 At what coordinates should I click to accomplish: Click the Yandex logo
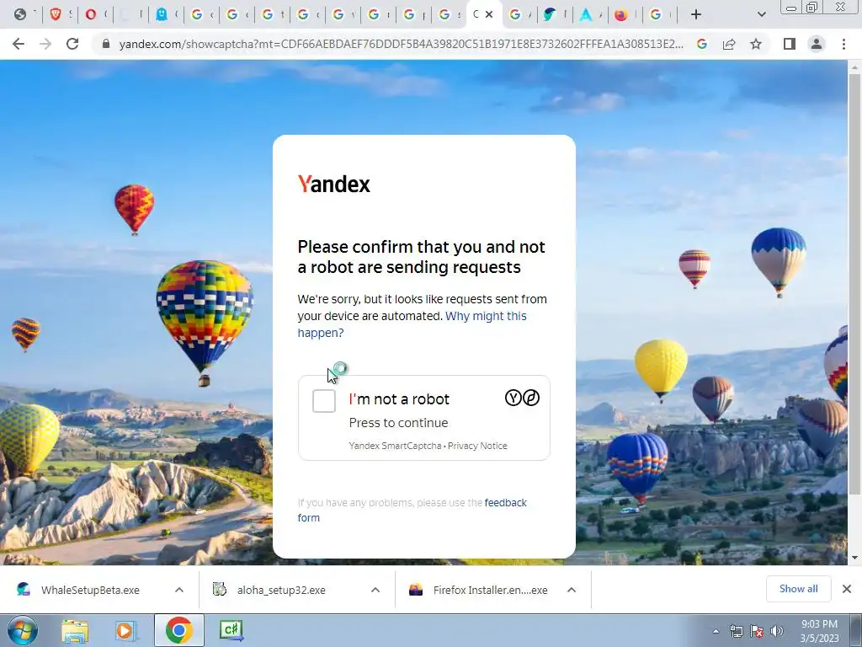333,184
